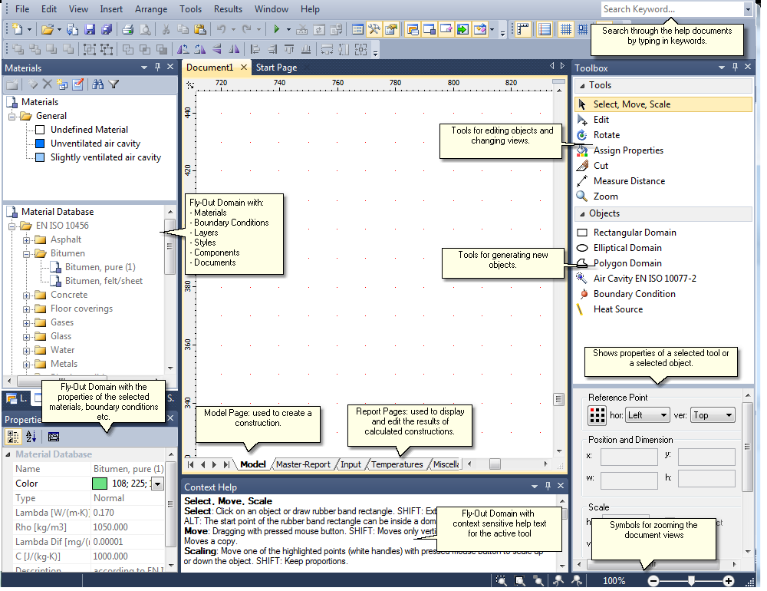This screenshot has height=591, width=767.
Task: Click the Open folder toolbar icon
Action: tap(47, 30)
